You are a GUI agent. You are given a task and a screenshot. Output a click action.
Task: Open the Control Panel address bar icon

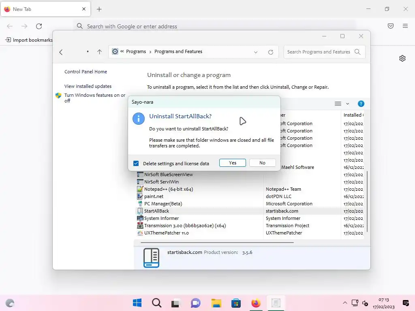click(115, 51)
